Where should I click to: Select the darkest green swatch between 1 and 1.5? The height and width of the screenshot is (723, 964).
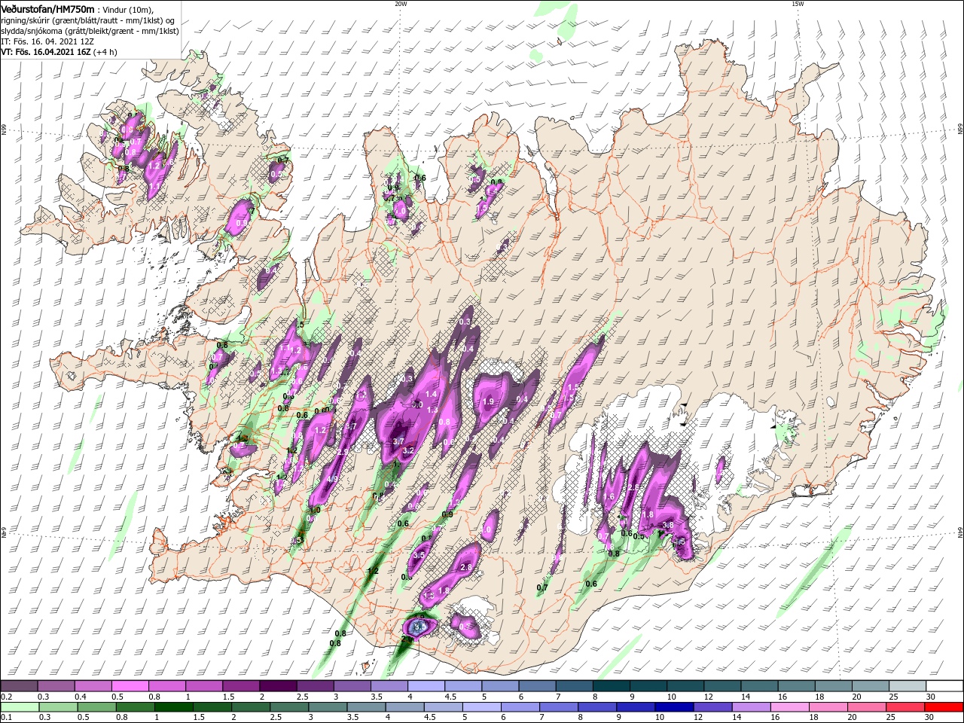pyautogui.click(x=173, y=707)
